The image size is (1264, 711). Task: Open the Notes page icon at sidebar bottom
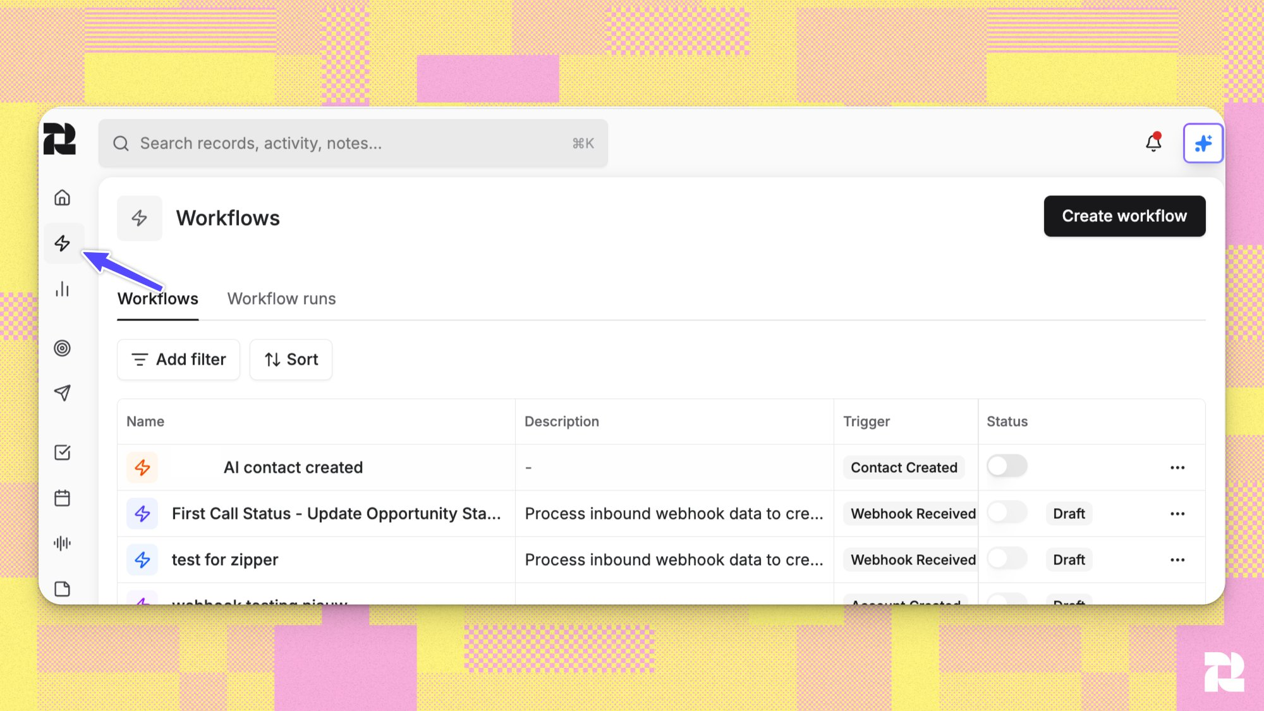[x=63, y=588]
